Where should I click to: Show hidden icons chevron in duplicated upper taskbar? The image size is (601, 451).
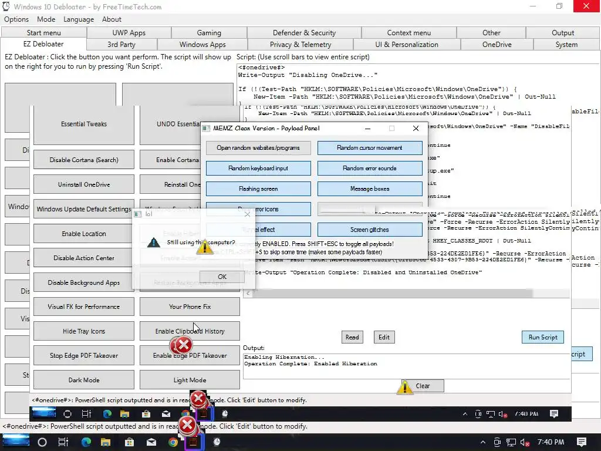(x=465, y=414)
